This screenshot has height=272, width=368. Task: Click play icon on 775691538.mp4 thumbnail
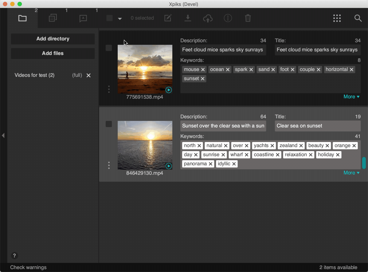coord(168,90)
